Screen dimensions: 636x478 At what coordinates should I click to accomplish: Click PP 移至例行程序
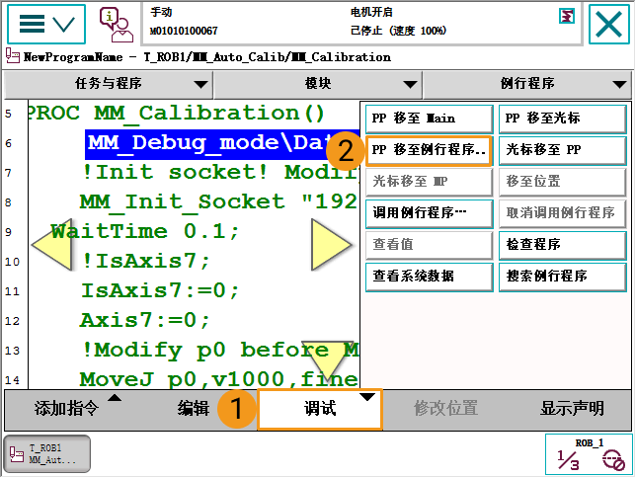pyautogui.click(x=429, y=150)
